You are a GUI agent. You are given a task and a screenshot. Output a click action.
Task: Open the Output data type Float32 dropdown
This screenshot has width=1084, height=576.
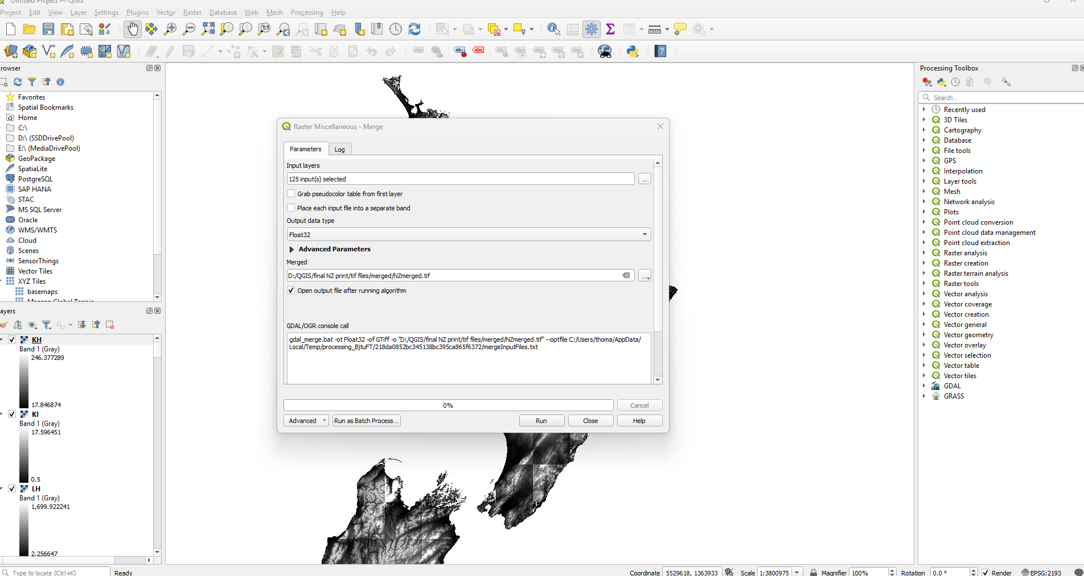(x=469, y=234)
